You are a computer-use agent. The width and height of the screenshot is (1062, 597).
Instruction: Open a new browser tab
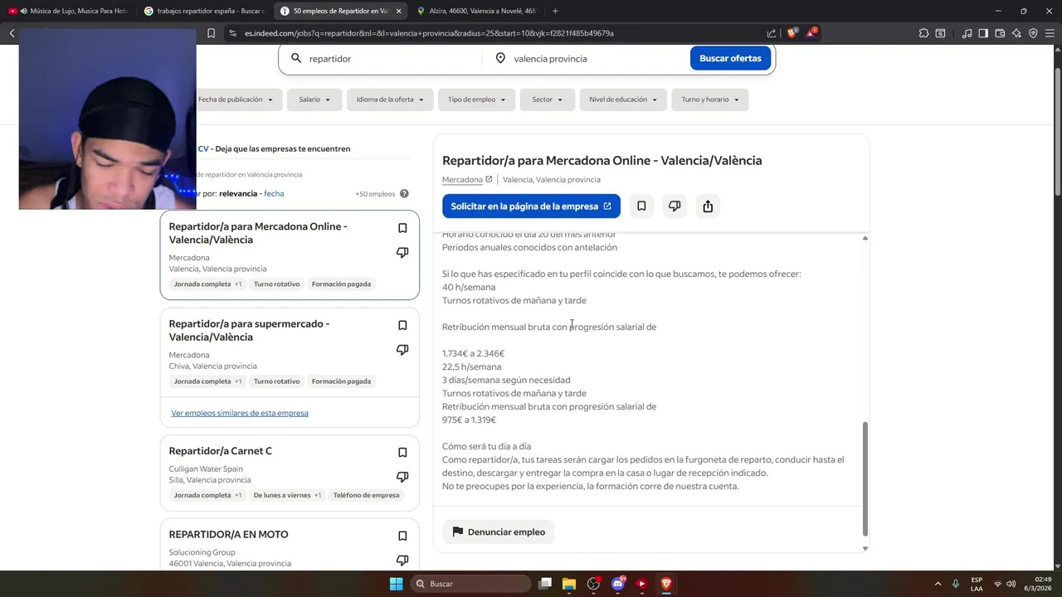[x=555, y=11]
